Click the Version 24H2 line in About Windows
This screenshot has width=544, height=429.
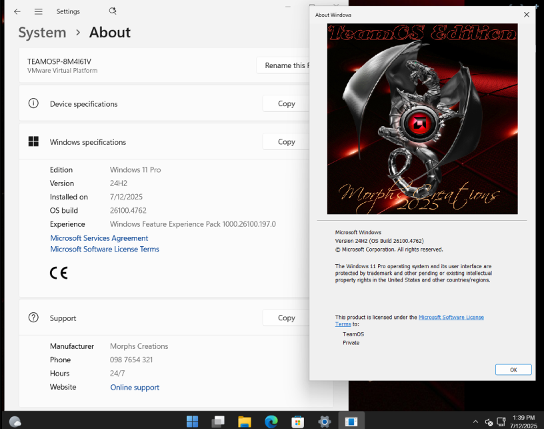[x=379, y=241]
